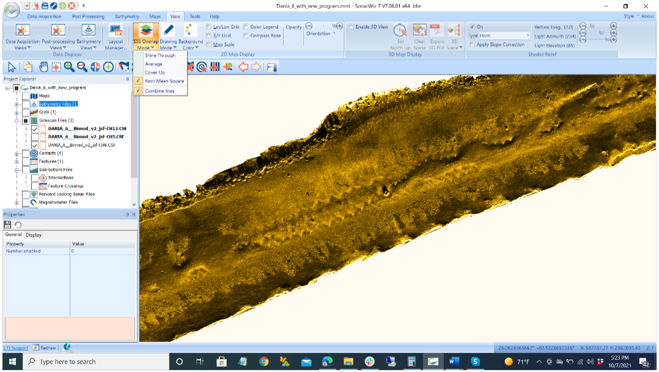Select the pan hand tool
659x372 pixels.
coord(43,67)
